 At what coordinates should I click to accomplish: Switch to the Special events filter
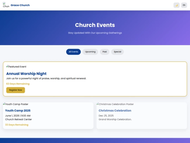[118, 52]
